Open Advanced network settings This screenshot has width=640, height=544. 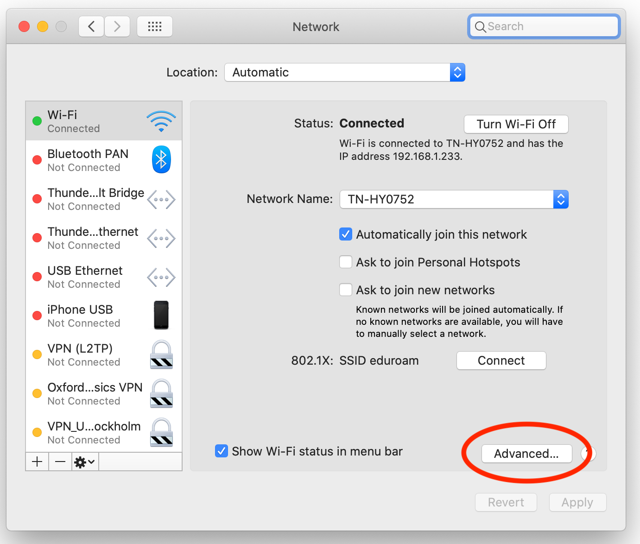point(527,454)
